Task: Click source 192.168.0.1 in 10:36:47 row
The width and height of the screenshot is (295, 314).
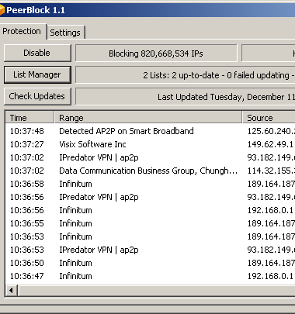Action: pos(270,276)
